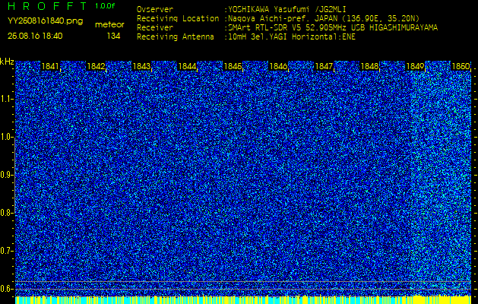Click the Receiving Antenna label

pos(176,37)
